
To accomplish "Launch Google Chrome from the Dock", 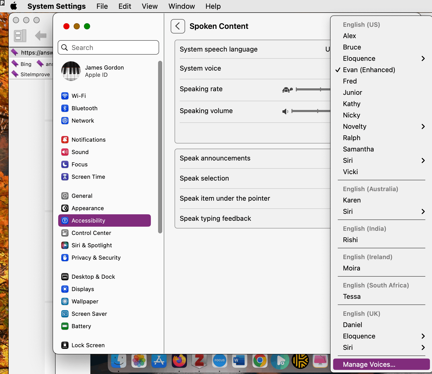I will click(260, 361).
